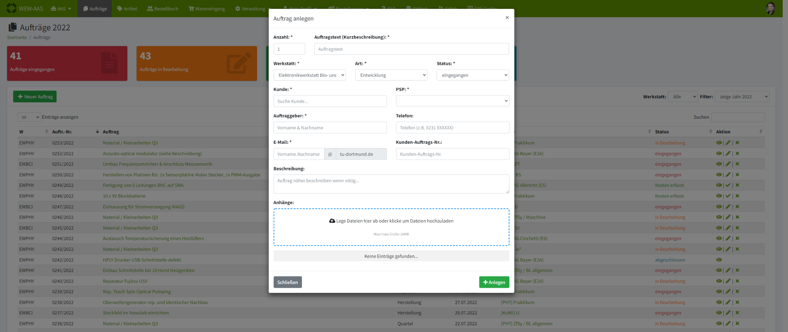
Task: Click the pencil edit icon for order 0252/2022
Action: (728, 153)
